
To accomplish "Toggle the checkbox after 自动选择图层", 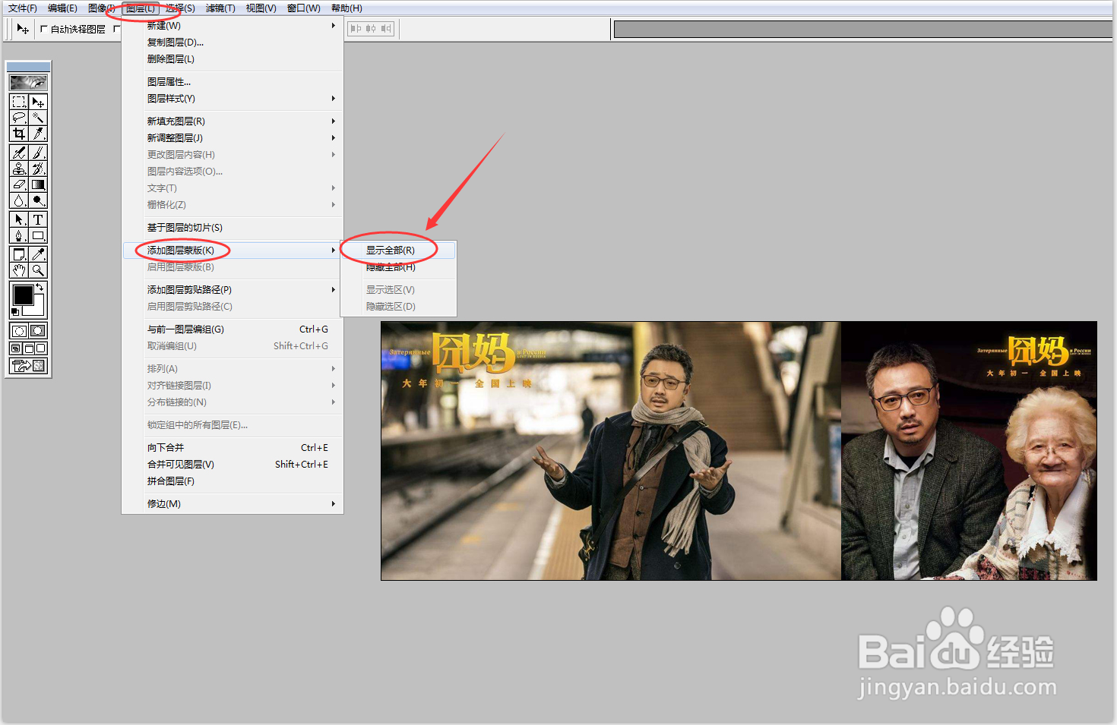I will tap(116, 29).
